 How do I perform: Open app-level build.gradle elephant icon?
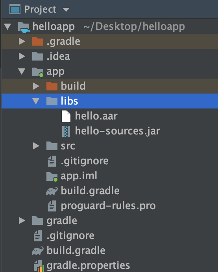pyautogui.click(x=52, y=191)
